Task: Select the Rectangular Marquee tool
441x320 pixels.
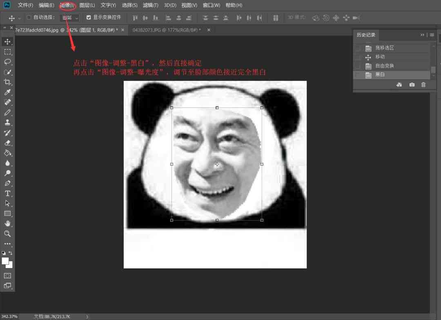Action: [x=8, y=52]
